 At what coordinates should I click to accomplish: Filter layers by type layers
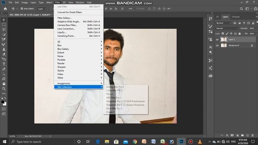(244, 23)
